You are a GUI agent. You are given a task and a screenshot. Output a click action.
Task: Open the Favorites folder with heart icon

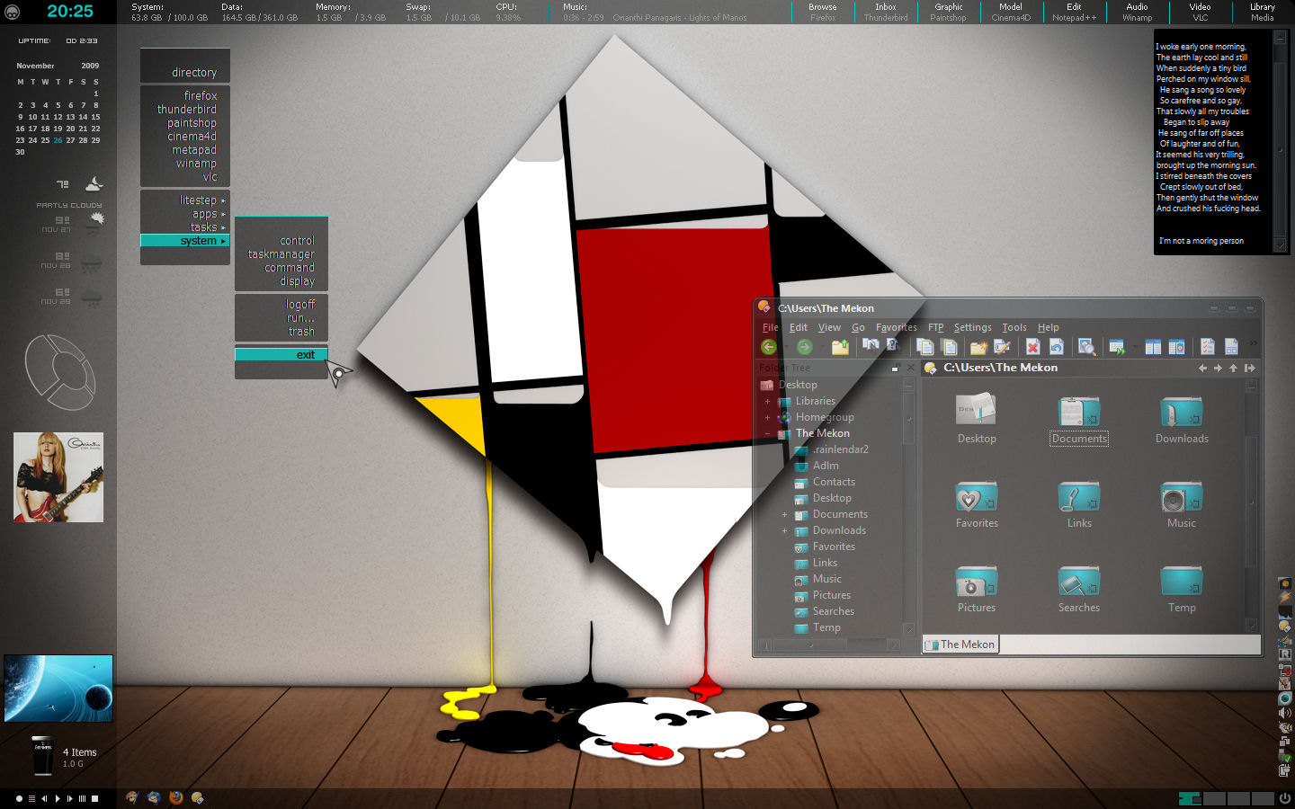point(977,497)
